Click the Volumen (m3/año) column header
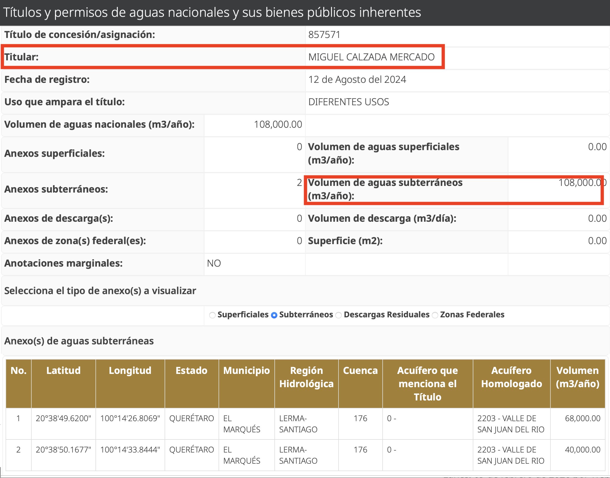This screenshot has height=478, width=610. tap(578, 377)
